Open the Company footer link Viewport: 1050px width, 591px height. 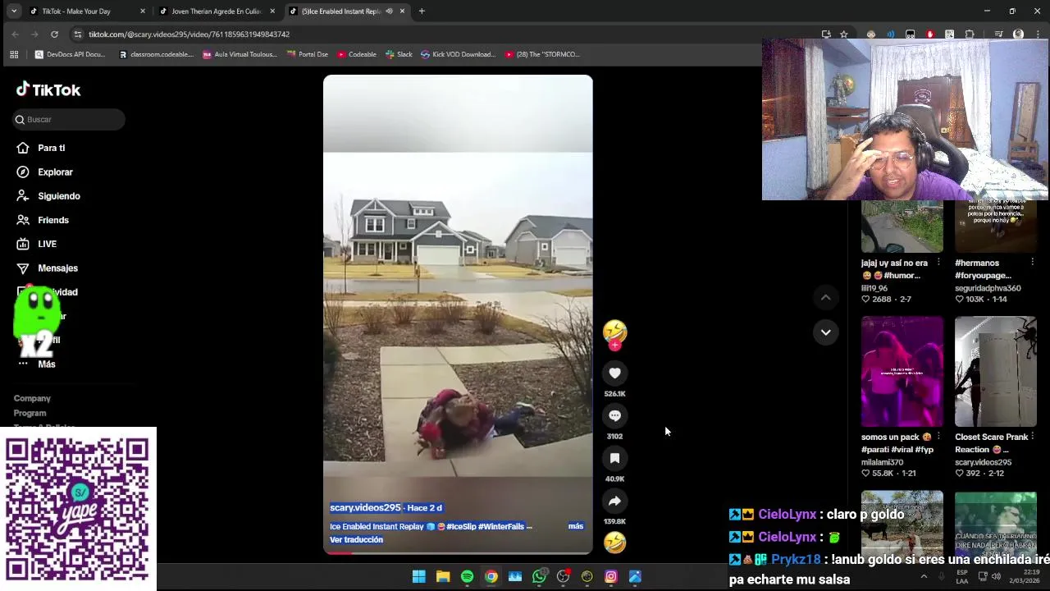32,398
